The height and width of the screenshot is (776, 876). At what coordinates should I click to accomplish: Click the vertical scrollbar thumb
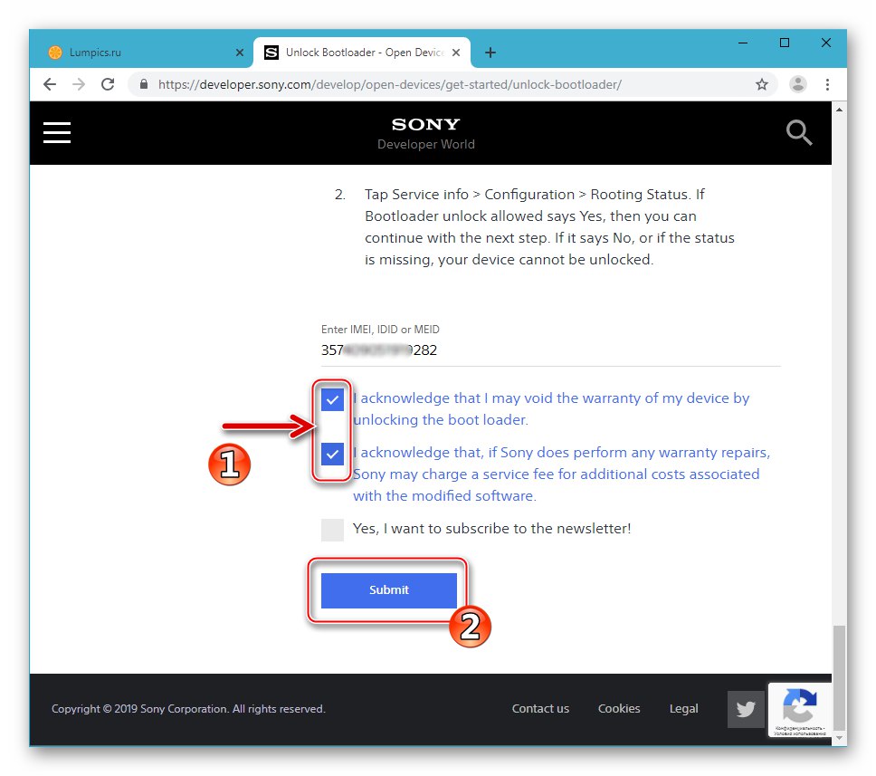point(839,678)
